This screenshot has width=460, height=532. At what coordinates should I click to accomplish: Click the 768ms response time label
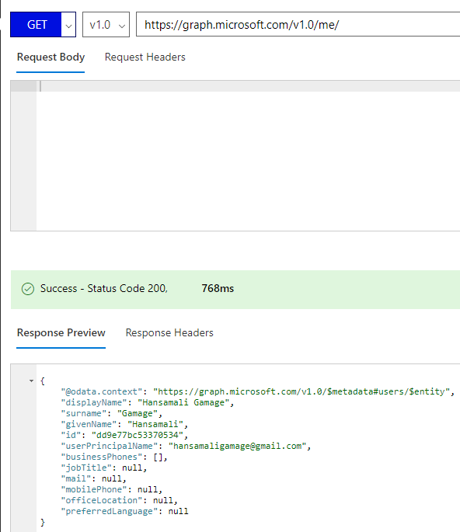coord(218,288)
